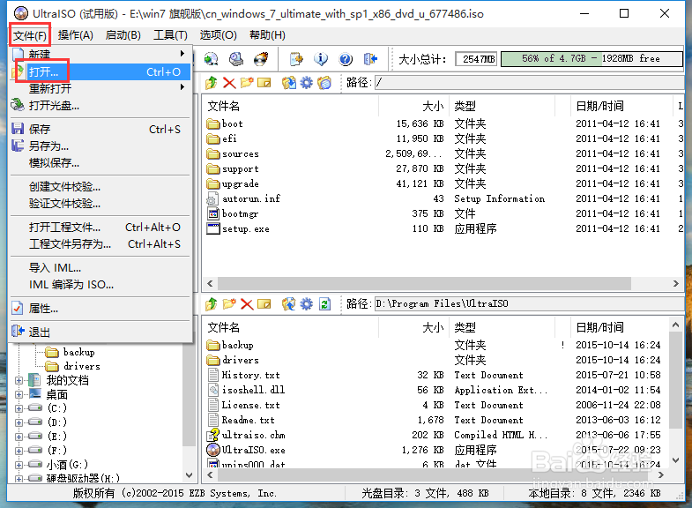Click the mount to virtual drive icon

coord(236,59)
